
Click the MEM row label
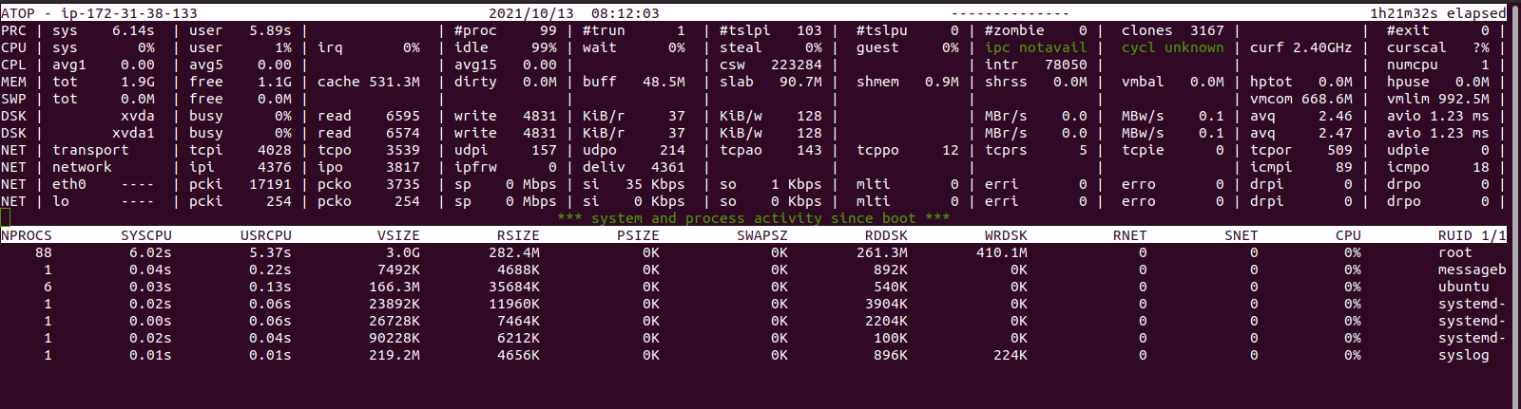tap(14, 82)
